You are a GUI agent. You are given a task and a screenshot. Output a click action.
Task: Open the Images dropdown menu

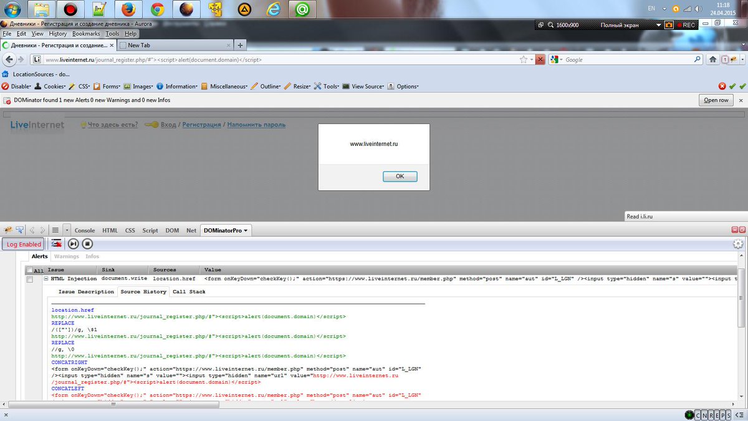(138, 86)
